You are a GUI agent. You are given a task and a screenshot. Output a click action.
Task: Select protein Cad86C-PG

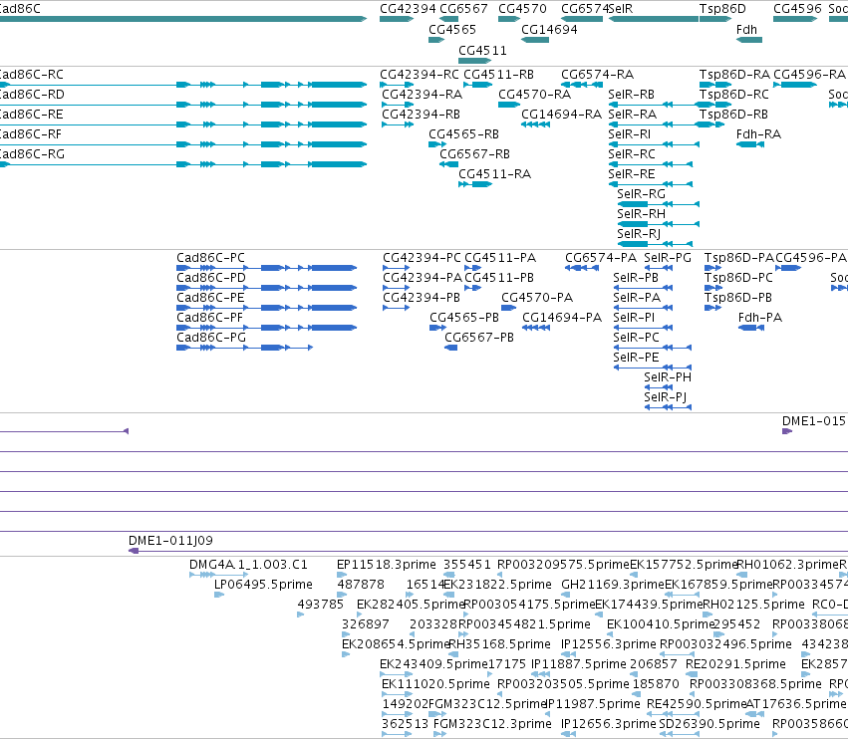click(211, 338)
